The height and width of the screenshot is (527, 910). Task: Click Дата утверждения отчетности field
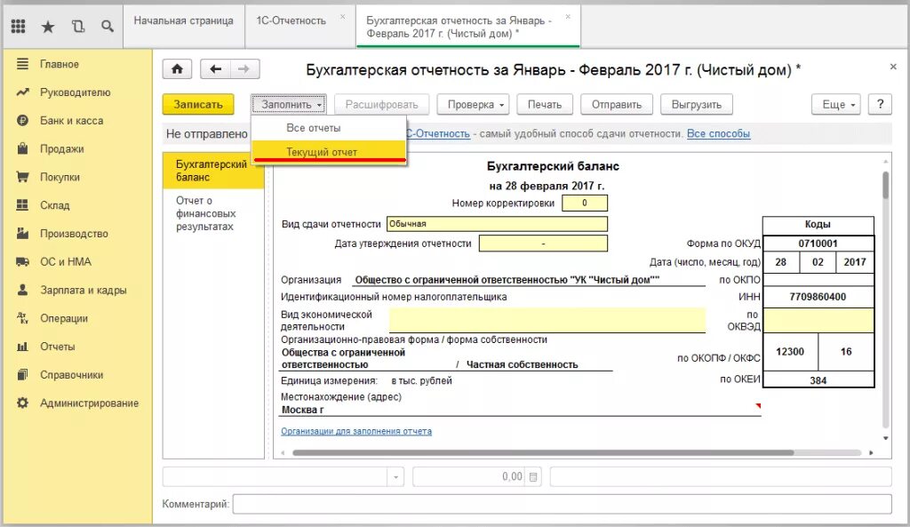point(543,244)
